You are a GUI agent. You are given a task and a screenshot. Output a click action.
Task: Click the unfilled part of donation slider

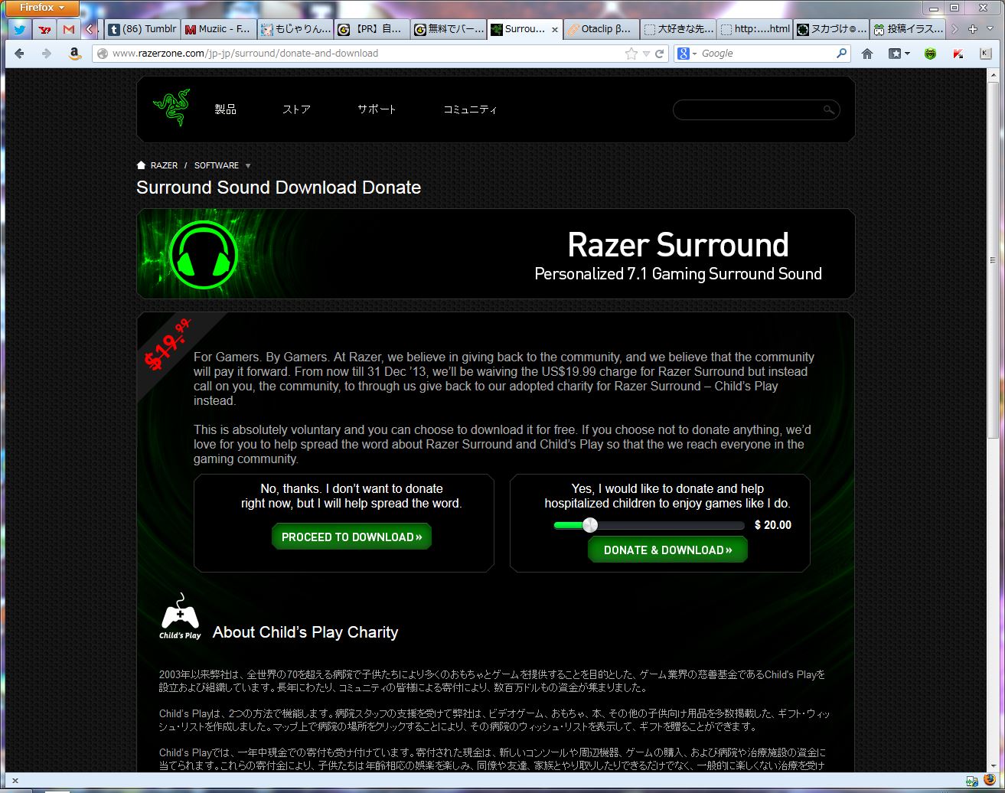[x=671, y=526]
